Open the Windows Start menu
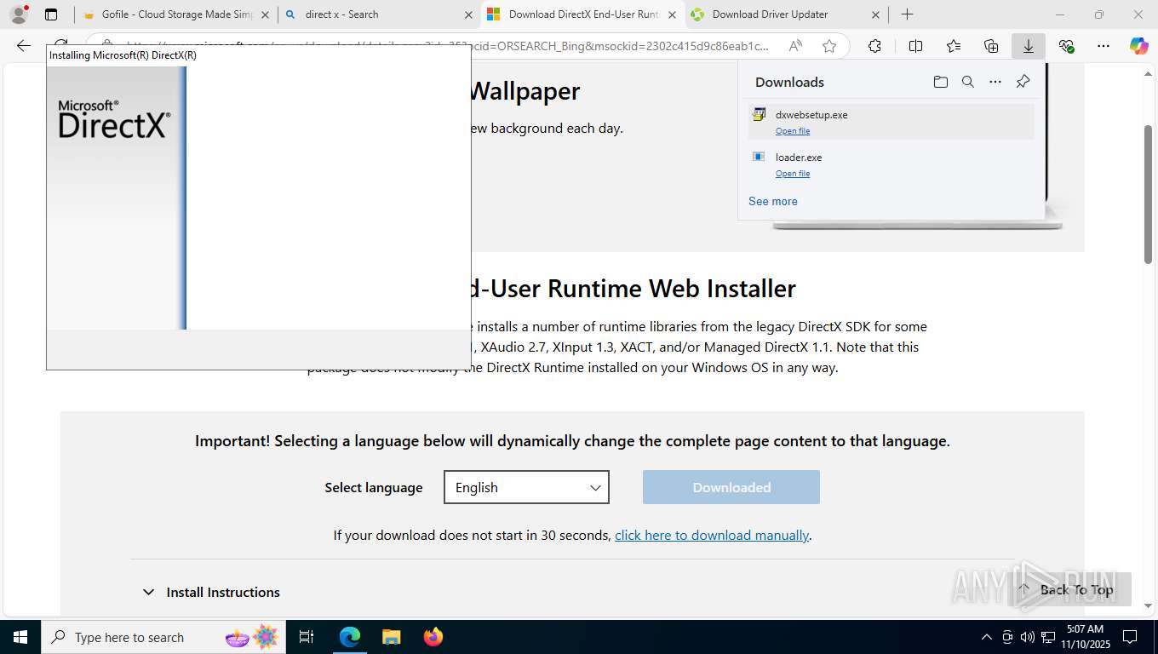 20,637
